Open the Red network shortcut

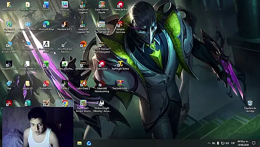9,85
